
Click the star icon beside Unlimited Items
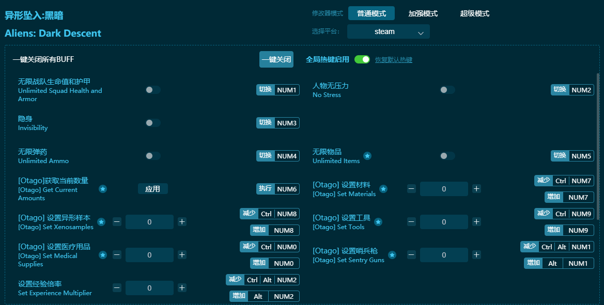[x=367, y=156]
